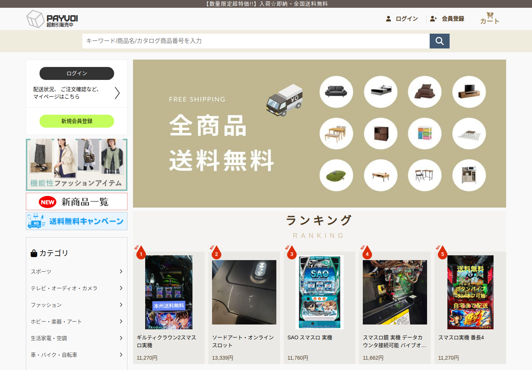Select the folding desk and chair circle

pyautogui.click(x=425, y=175)
